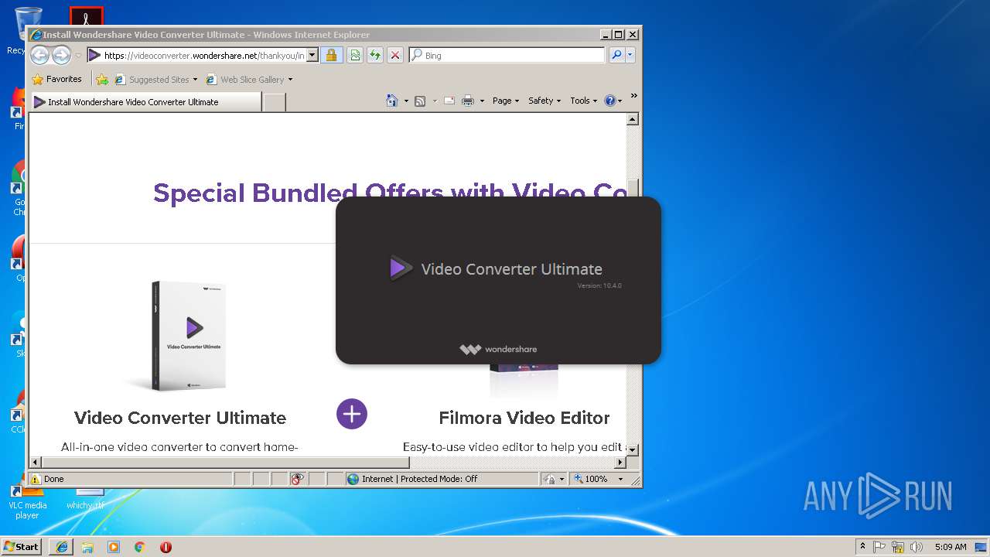Click the 5:09 AM system clock
This screenshot has height=557, width=990.
[x=951, y=546]
